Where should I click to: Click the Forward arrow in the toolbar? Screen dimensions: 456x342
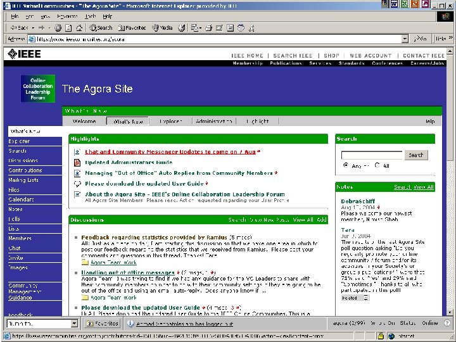tap(42, 28)
